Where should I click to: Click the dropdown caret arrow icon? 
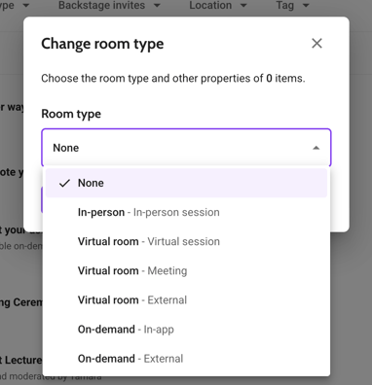pos(316,148)
